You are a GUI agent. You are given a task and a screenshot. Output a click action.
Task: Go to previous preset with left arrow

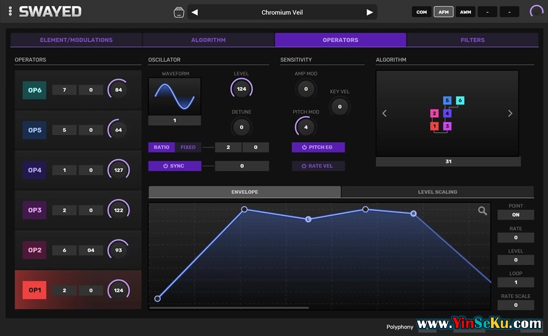(x=194, y=12)
